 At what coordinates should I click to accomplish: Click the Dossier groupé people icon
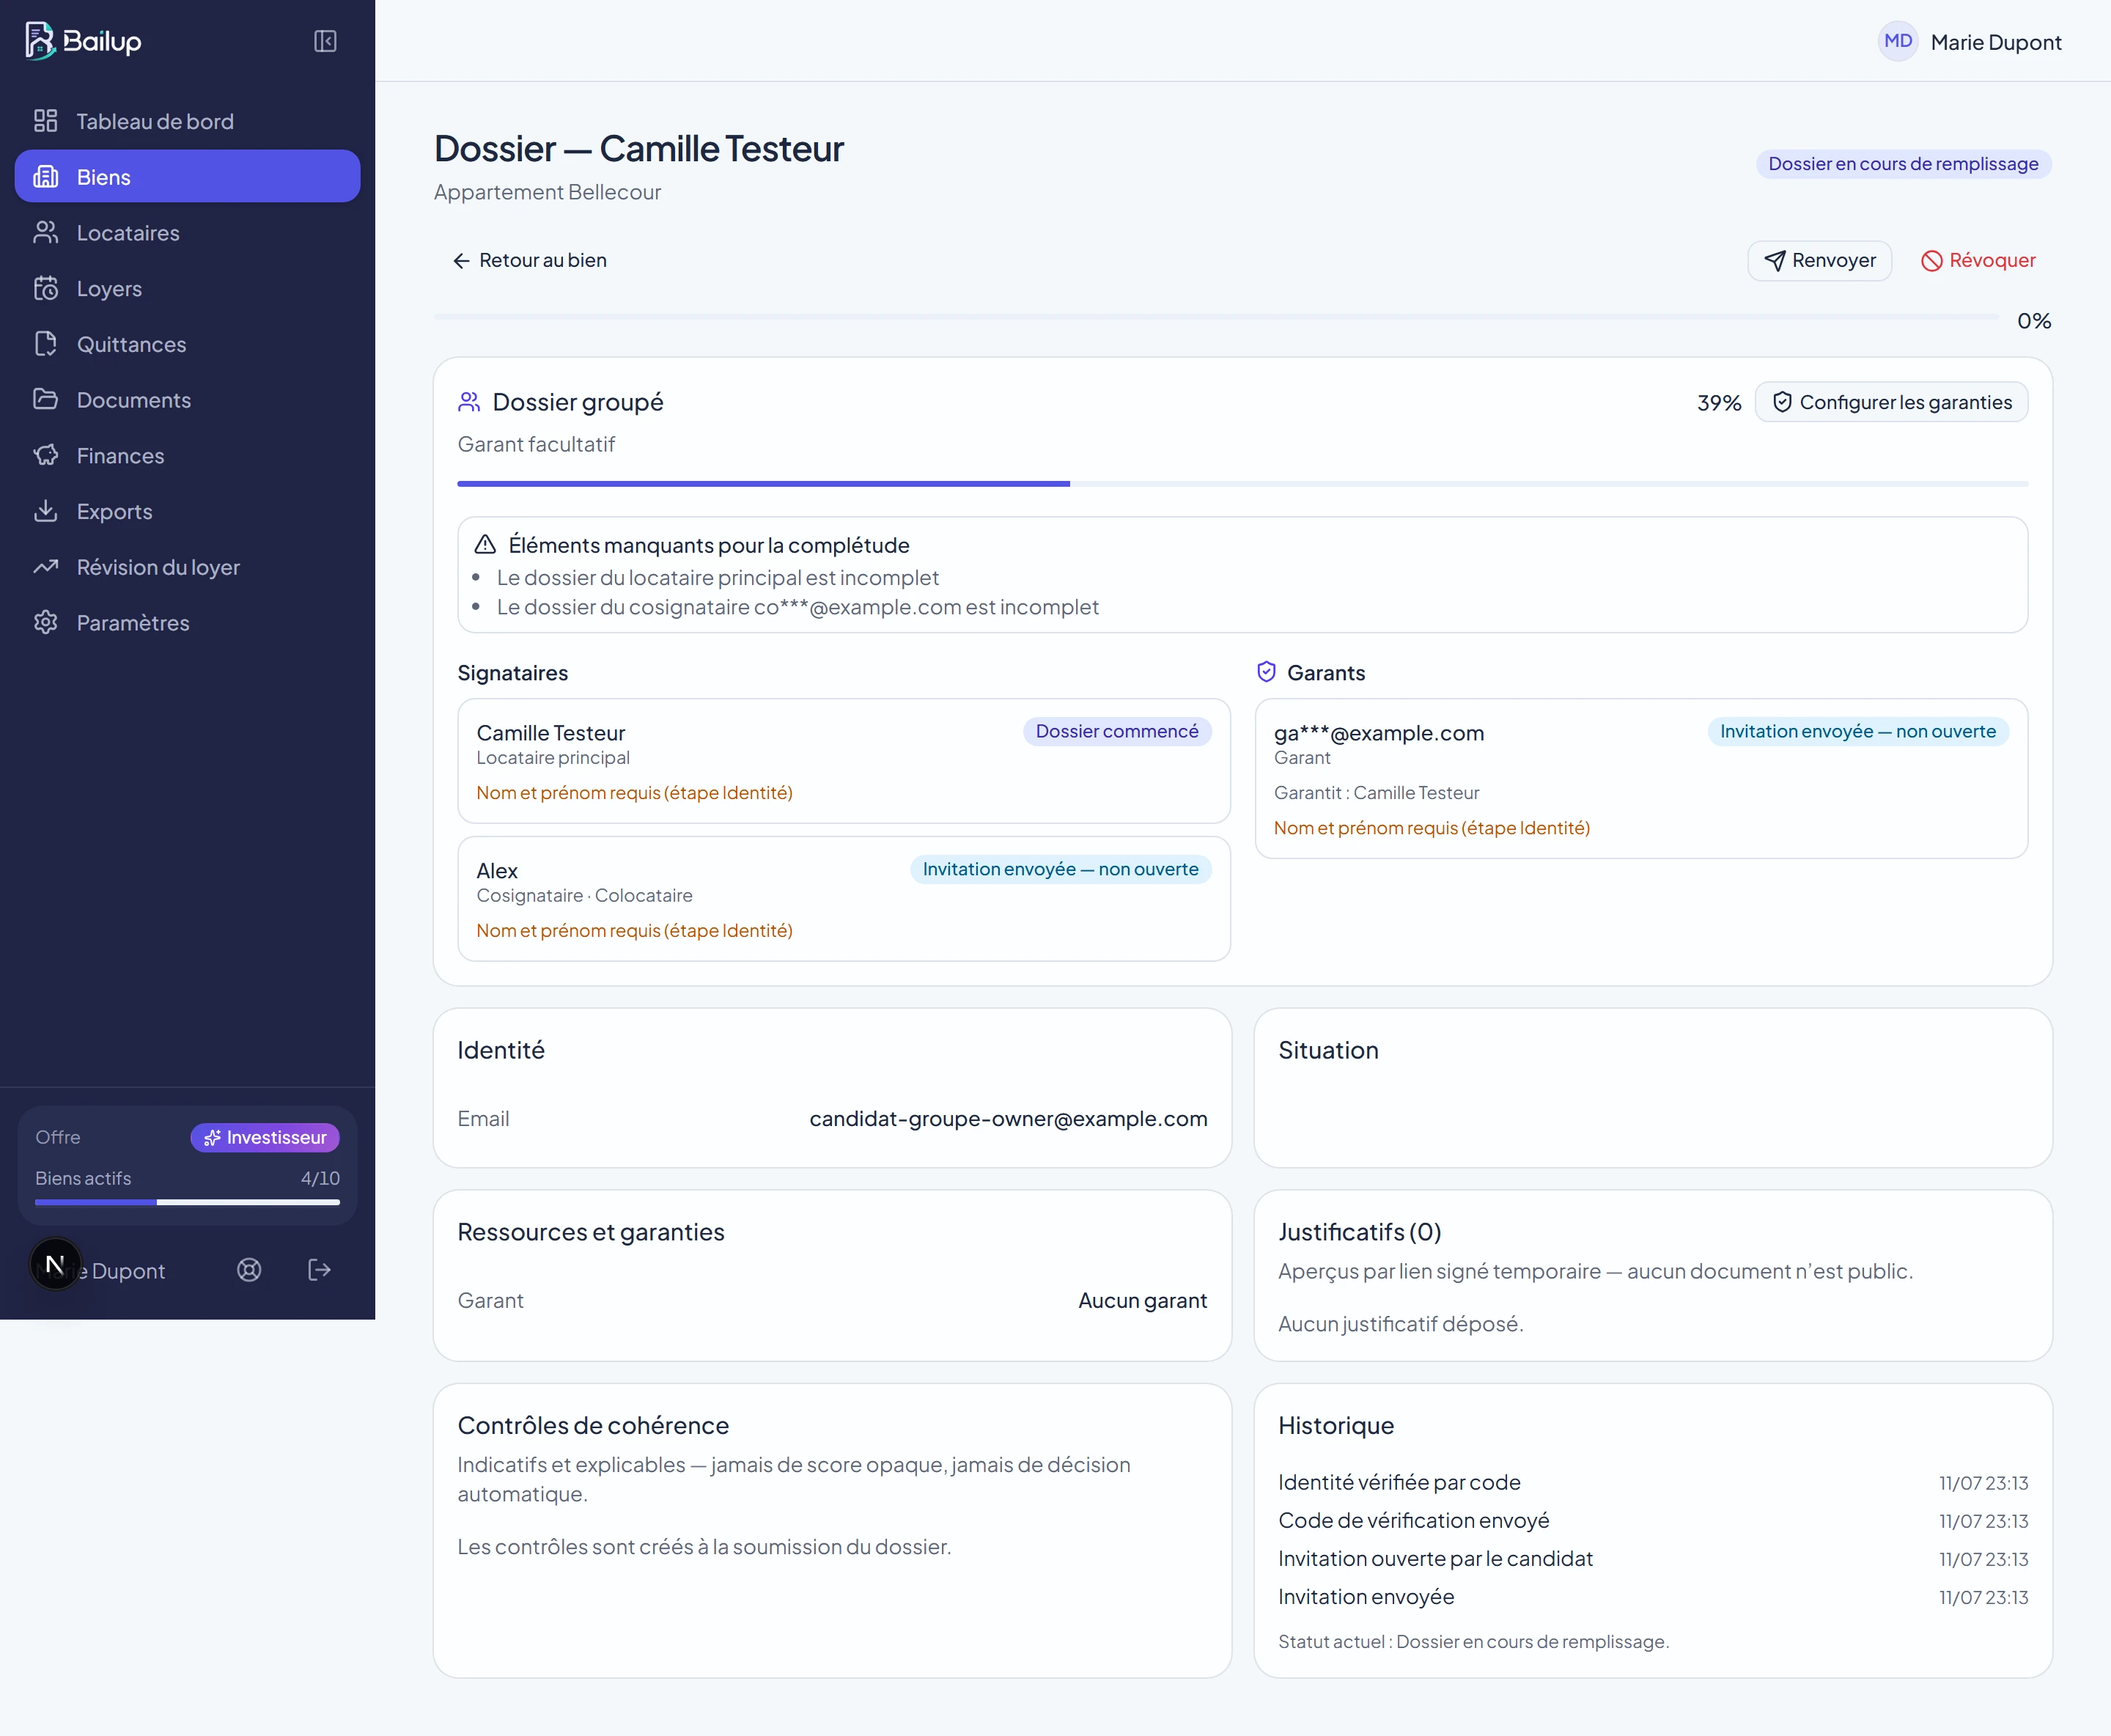[469, 402]
